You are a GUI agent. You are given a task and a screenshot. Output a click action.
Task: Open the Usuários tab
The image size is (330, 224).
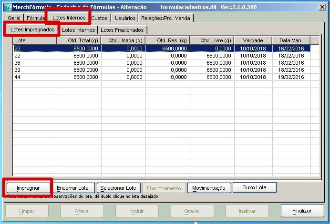125,18
